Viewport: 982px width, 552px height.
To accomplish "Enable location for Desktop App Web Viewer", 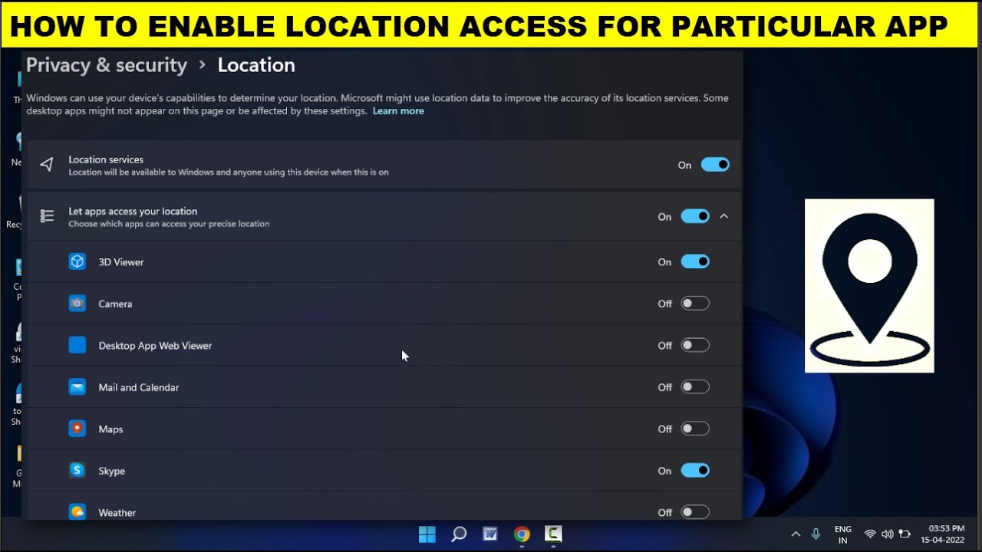I will (695, 345).
